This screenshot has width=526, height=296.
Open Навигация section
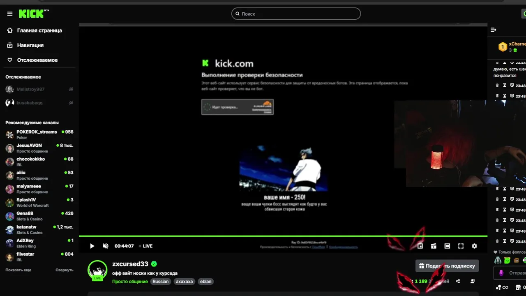[30, 45]
